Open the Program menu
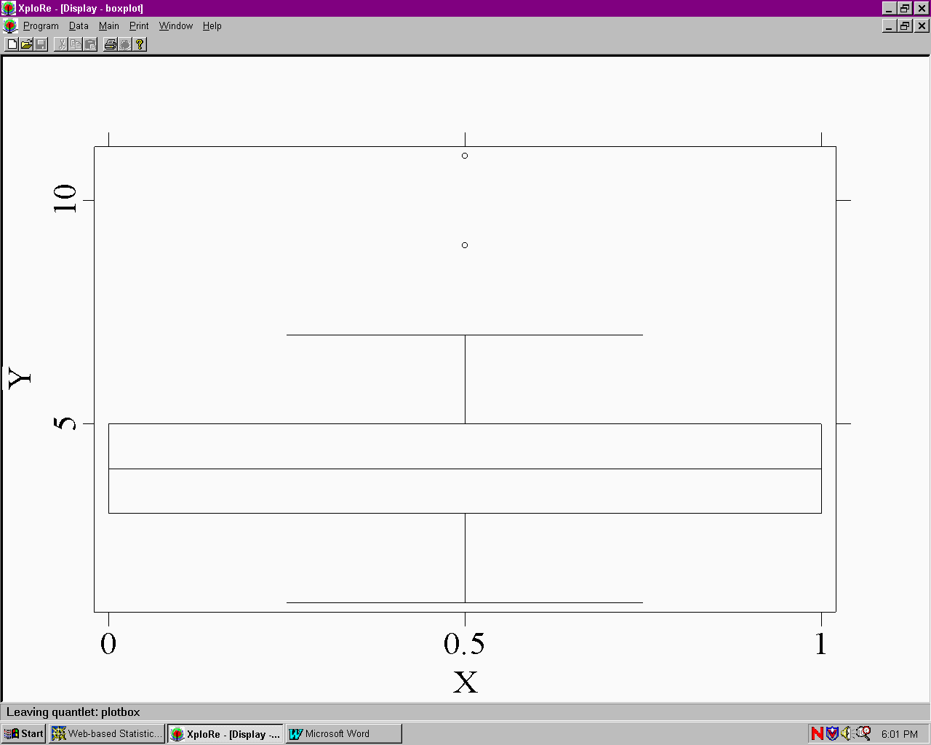The width and height of the screenshot is (931, 745). tap(41, 25)
